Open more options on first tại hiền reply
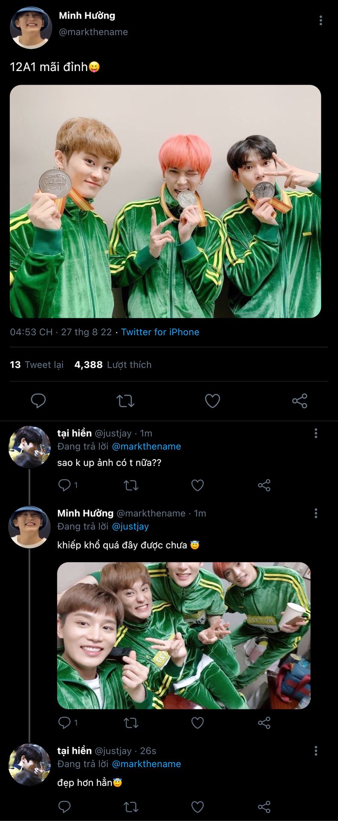This screenshot has width=338, height=821. coord(316,433)
